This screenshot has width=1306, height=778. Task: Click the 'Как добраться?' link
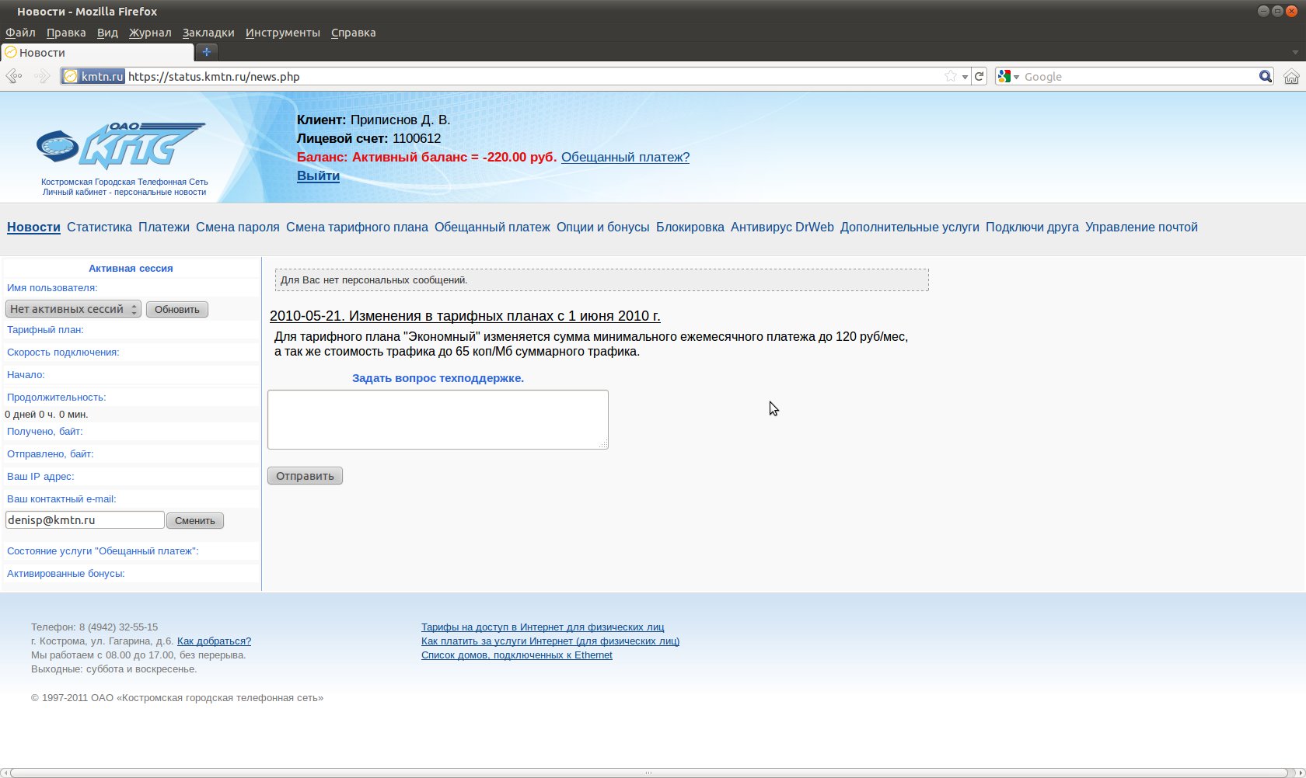(x=214, y=641)
